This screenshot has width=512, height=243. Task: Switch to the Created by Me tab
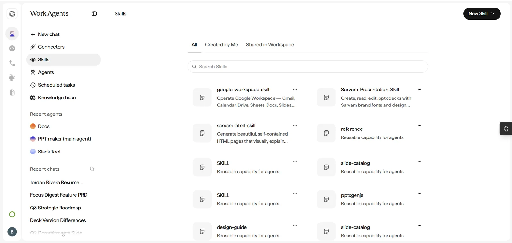(221, 45)
